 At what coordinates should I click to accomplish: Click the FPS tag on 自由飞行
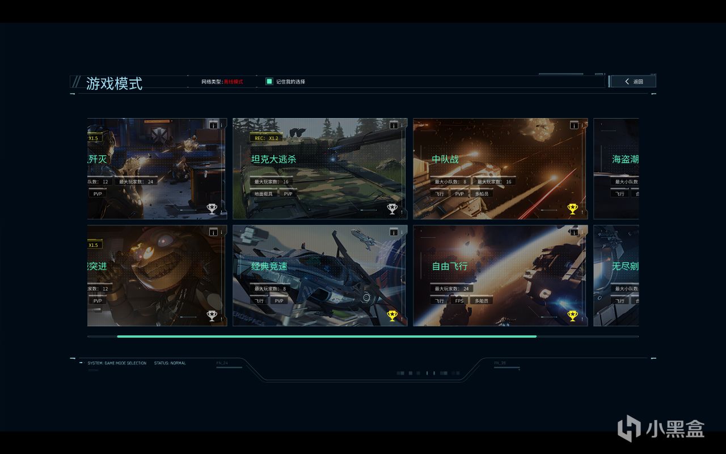[459, 300]
